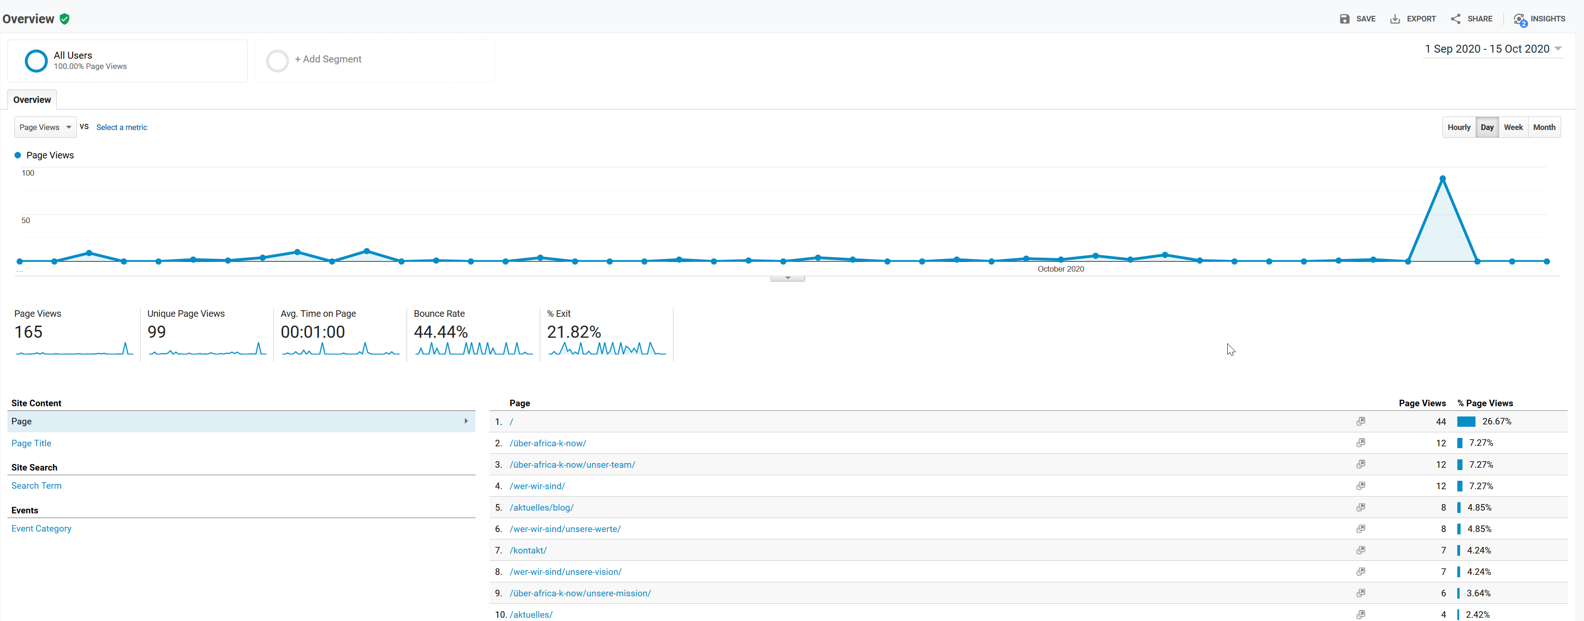The width and height of the screenshot is (1584, 621).
Task: Click the Save icon in toolbar
Action: tap(1346, 17)
